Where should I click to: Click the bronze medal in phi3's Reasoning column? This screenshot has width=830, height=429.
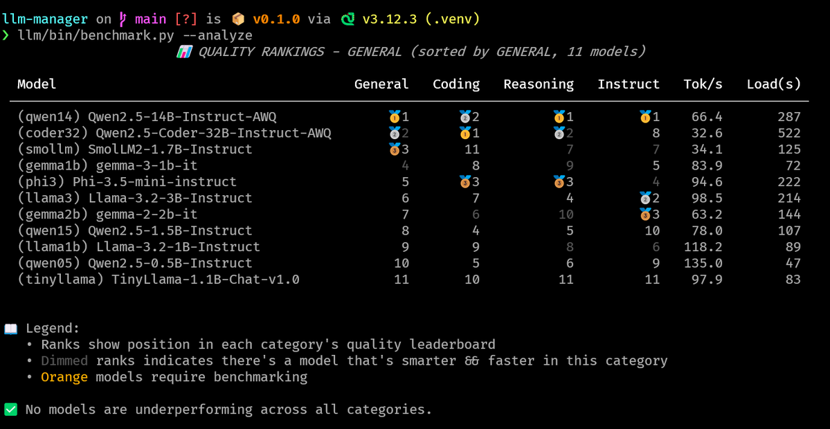(559, 181)
